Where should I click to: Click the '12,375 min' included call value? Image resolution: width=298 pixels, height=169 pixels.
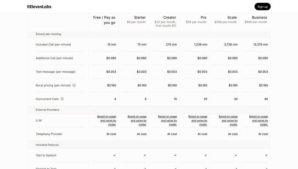coord(261,45)
